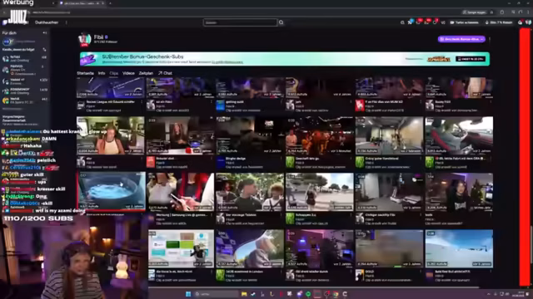Click the Twitch search input field
Screen dimensions: 533x299
click(241, 22)
